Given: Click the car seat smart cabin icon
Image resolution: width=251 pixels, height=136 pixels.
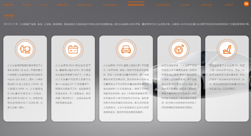Looking at the screenshot, I should tap(227, 49).
